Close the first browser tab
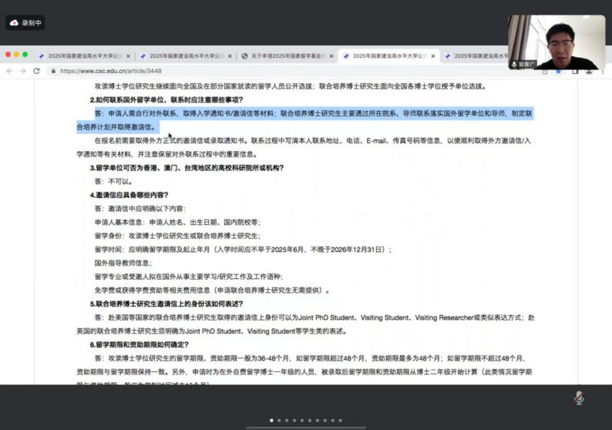 coord(128,56)
